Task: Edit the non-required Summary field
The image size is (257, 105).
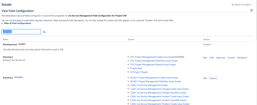Action: [205, 58]
